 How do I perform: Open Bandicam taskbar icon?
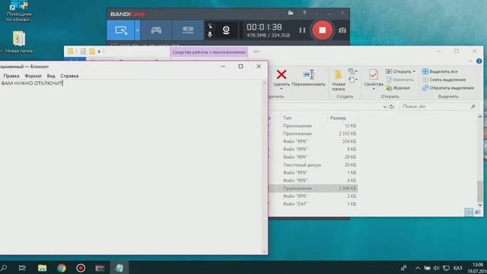(x=81, y=268)
